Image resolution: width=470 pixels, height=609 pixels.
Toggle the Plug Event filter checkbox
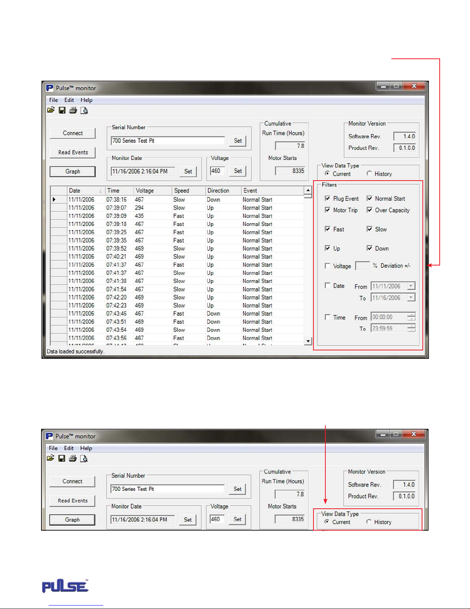(327, 199)
